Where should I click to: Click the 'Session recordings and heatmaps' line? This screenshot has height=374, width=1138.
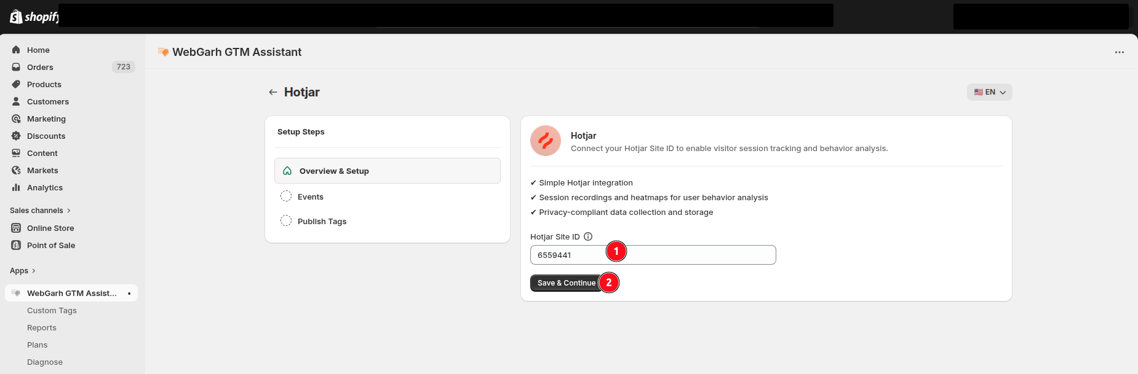[649, 198]
